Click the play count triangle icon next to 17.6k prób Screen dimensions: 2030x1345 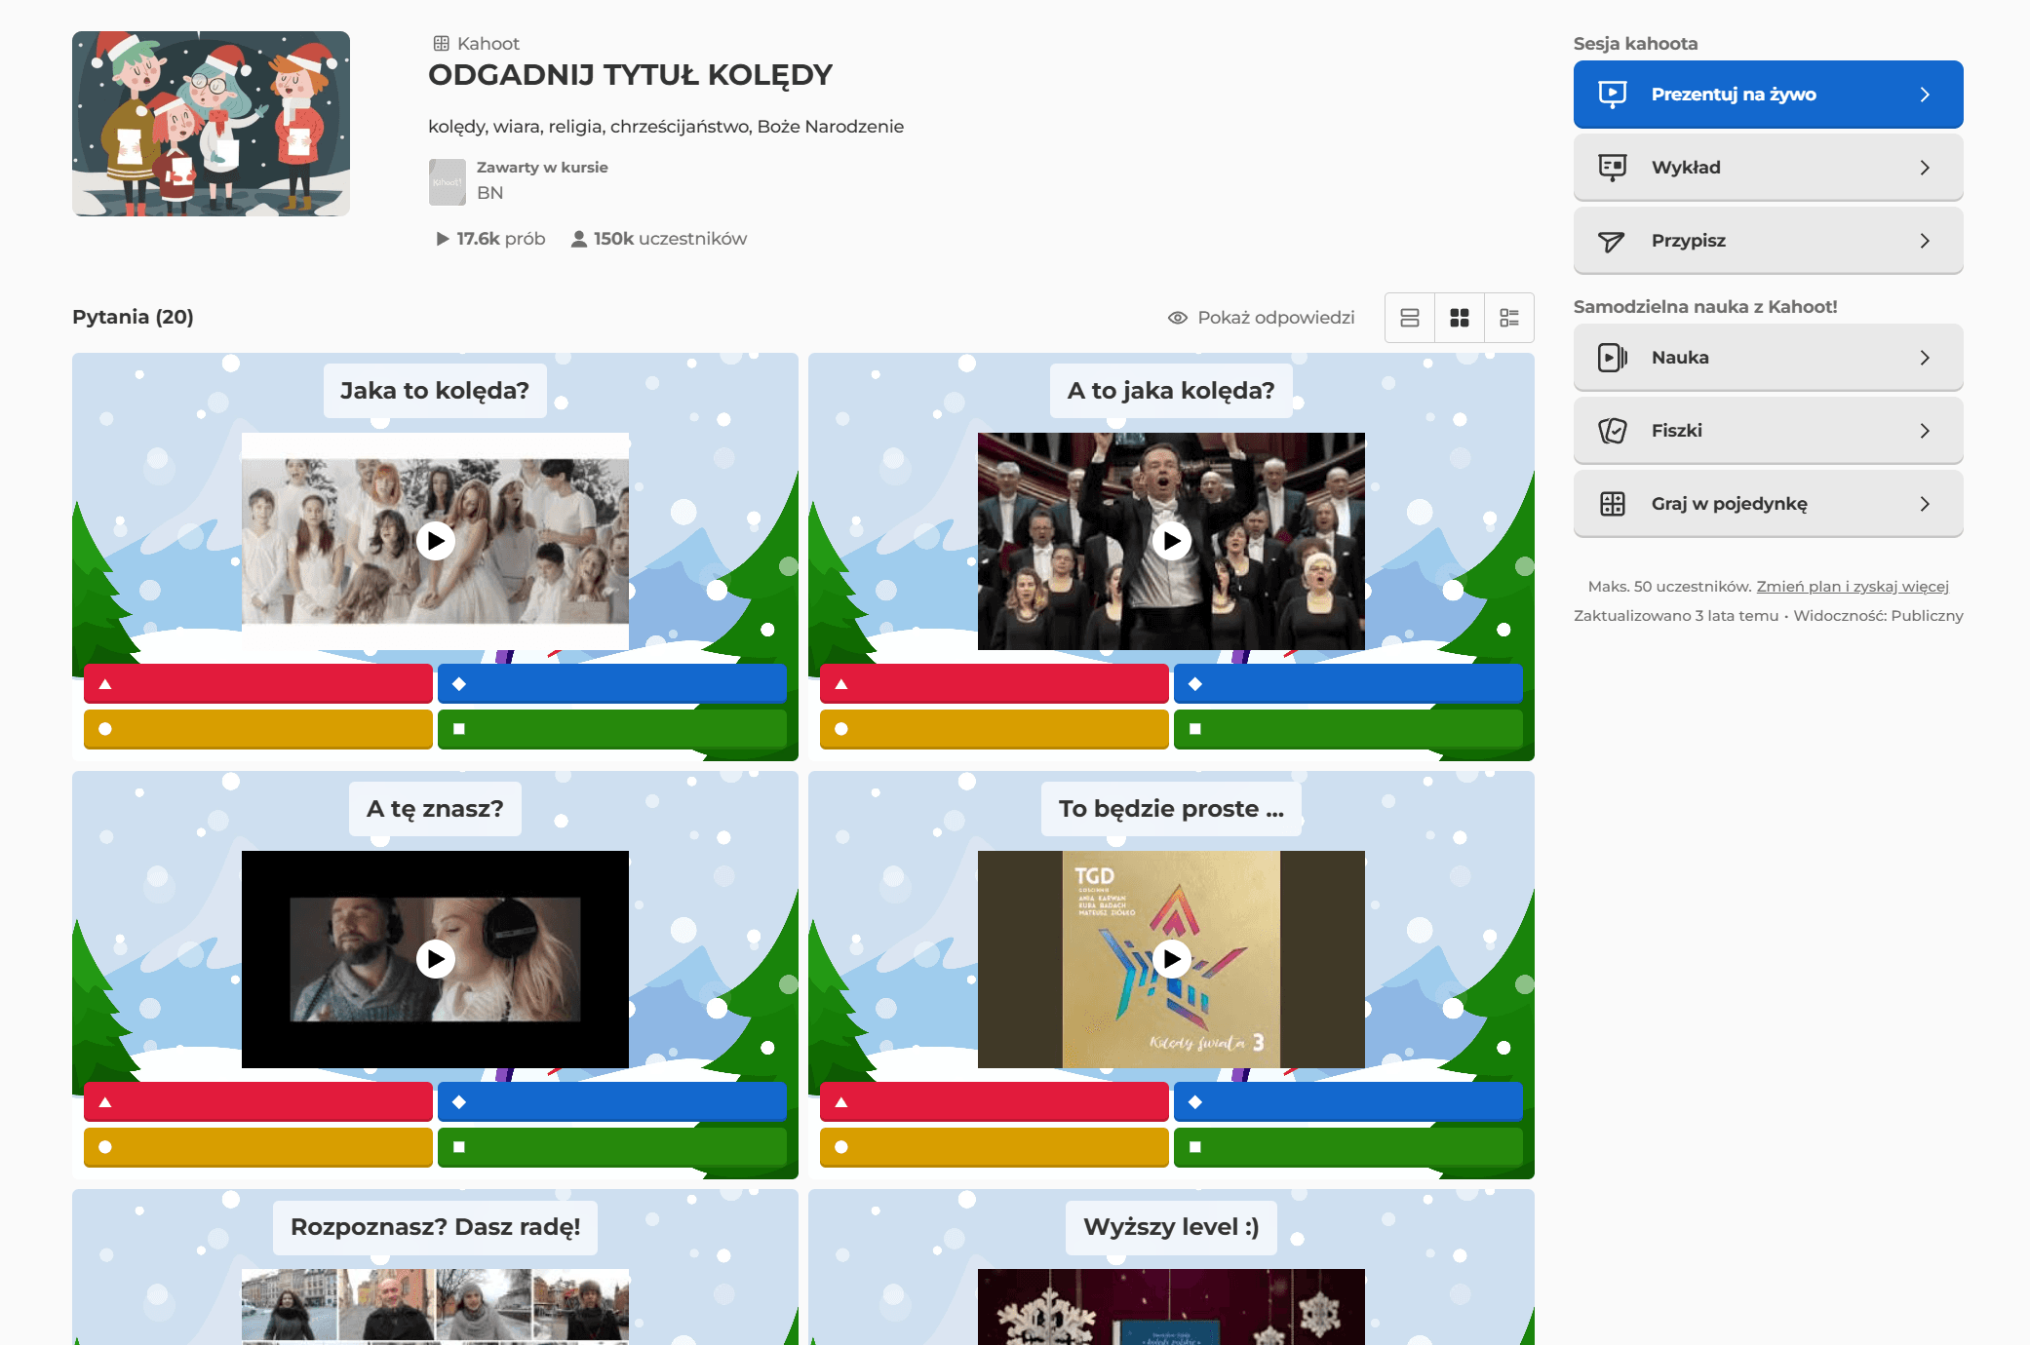(x=443, y=239)
